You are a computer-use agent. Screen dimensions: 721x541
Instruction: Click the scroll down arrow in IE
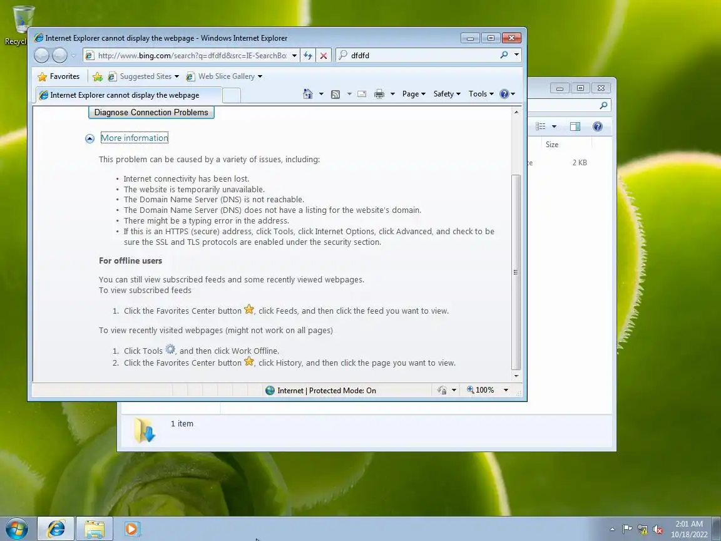tap(516, 376)
